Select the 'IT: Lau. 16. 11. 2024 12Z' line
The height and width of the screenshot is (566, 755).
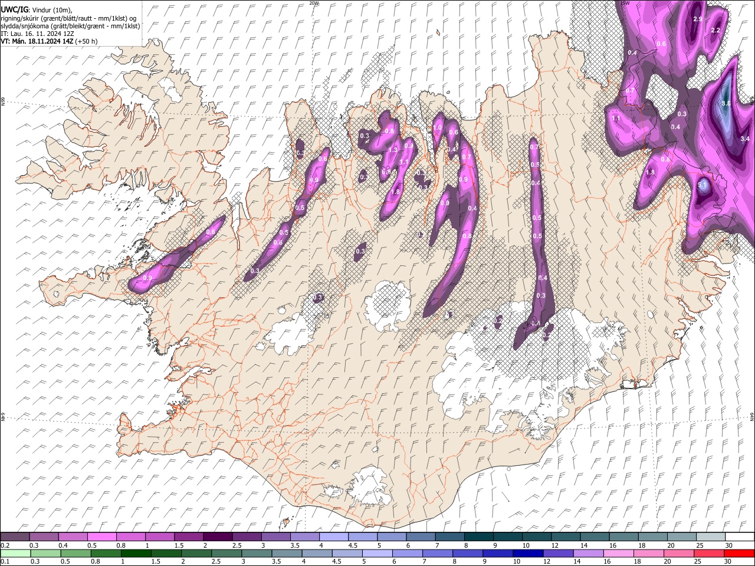pyautogui.click(x=37, y=34)
